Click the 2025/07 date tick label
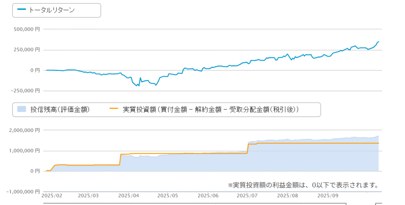This screenshot has height=205, width=405. click(248, 195)
